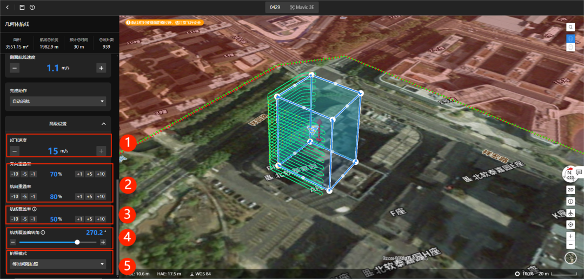Click the 3551.15 m² area value
The image size is (584, 279).
click(x=16, y=46)
